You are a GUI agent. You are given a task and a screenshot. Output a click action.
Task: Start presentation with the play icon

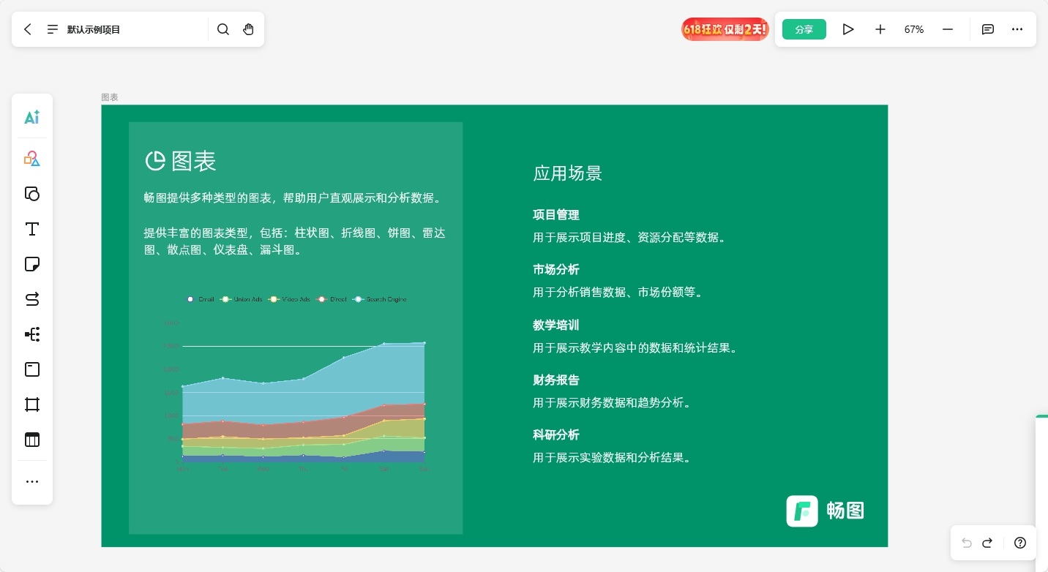pyautogui.click(x=848, y=29)
